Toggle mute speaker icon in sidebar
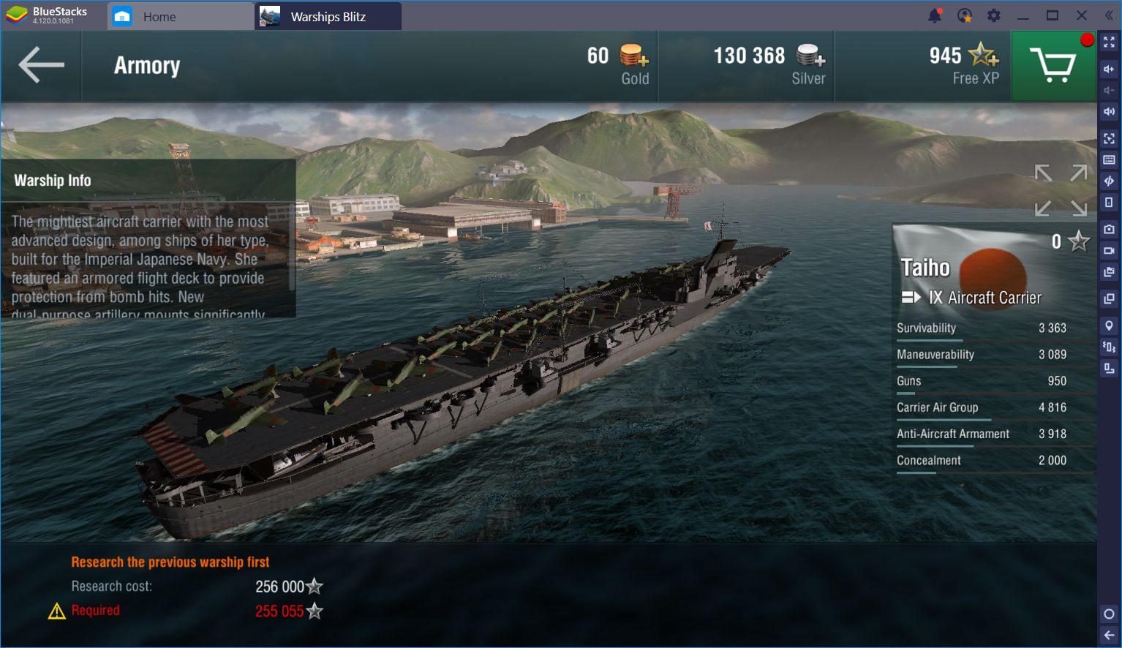 (x=1109, y=112)
